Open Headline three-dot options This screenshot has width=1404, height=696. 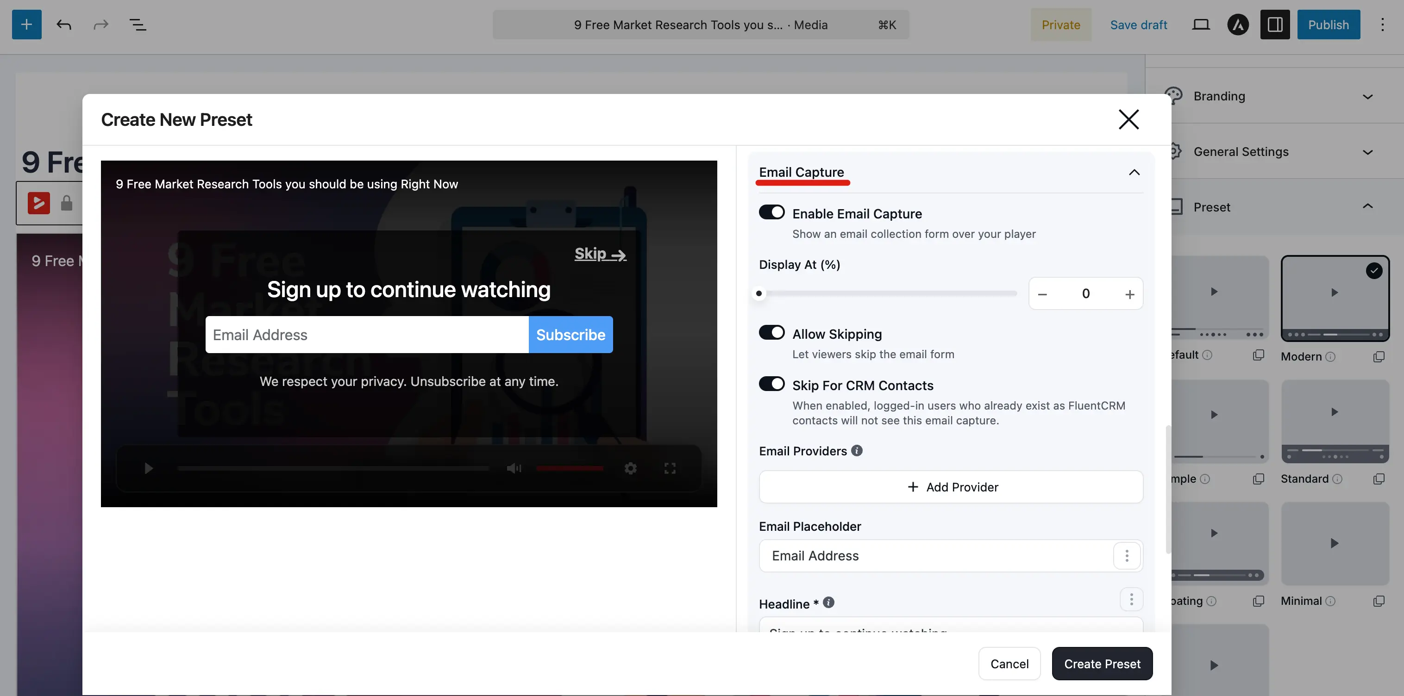click(x=1131, y=600)
